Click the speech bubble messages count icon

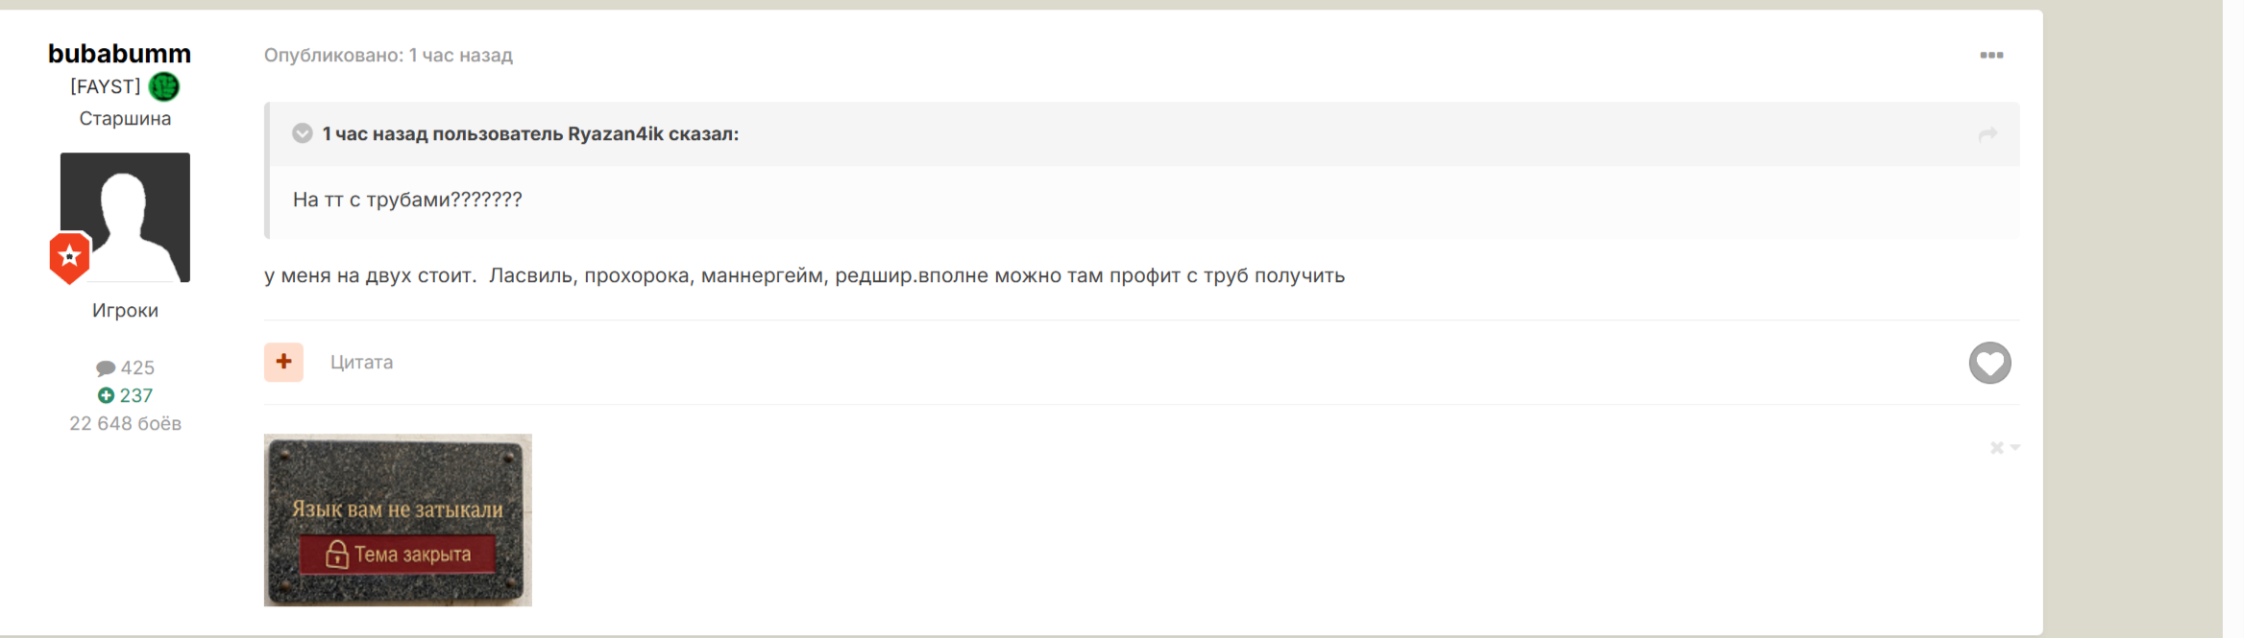[x=106, y=368]
